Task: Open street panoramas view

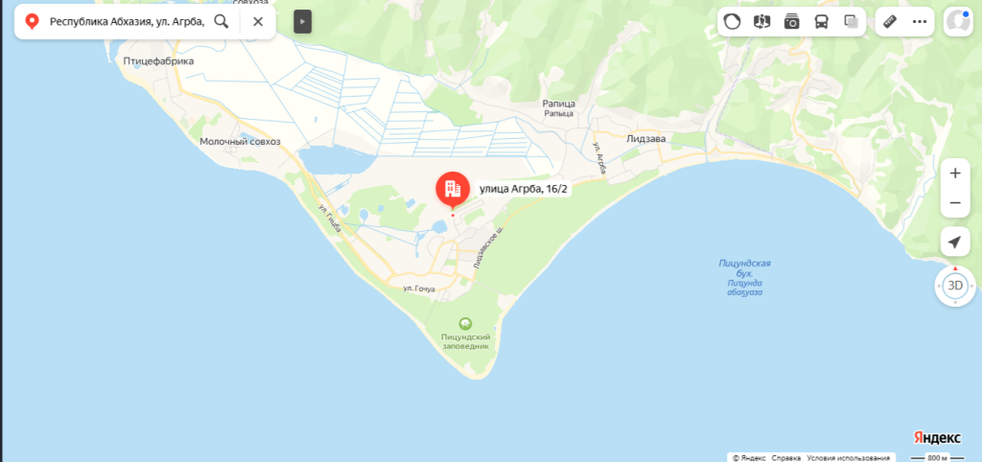Action: click(761, 22)
